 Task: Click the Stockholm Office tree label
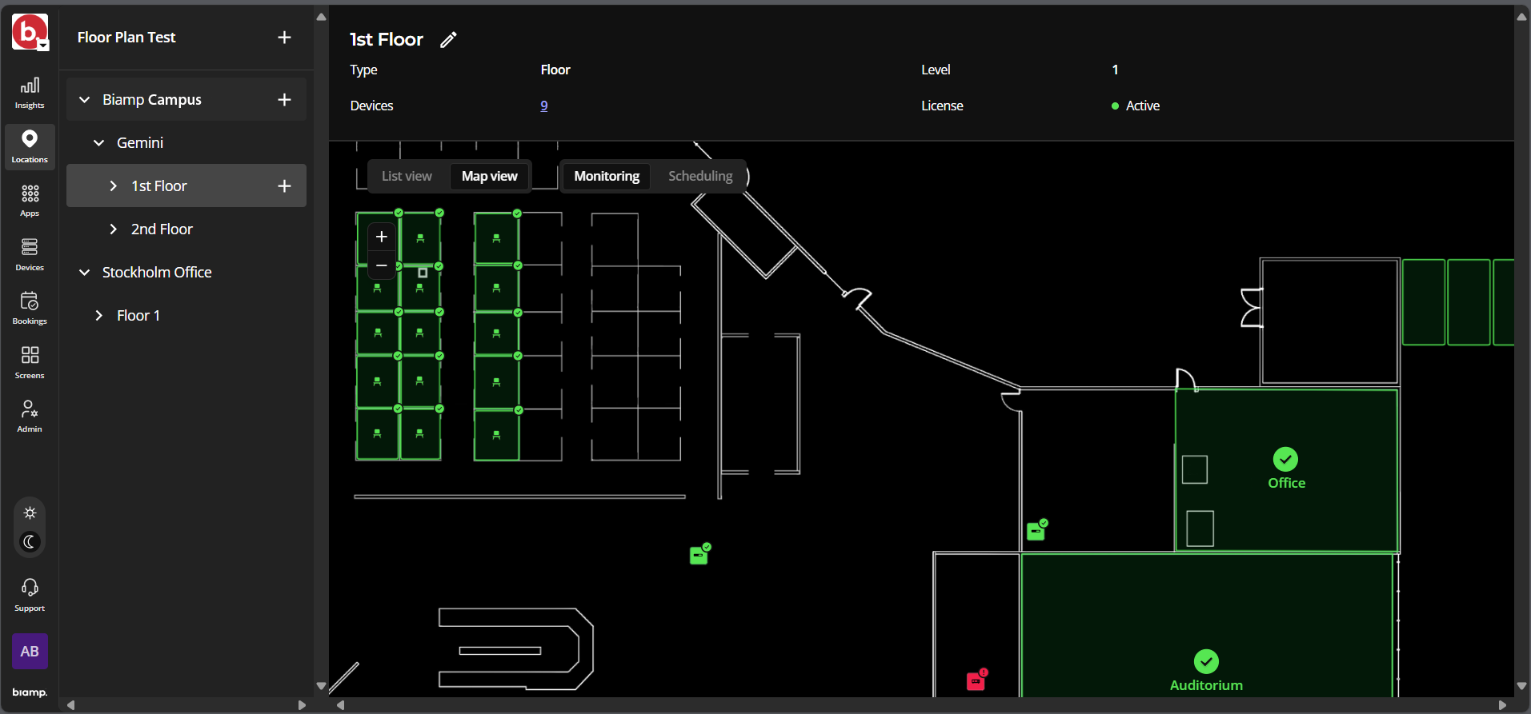click(157, 273)
